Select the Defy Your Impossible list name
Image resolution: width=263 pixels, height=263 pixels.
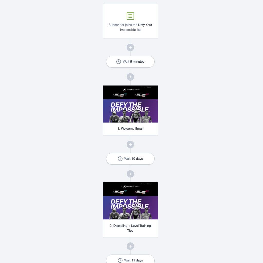click(x=136, y=27)
